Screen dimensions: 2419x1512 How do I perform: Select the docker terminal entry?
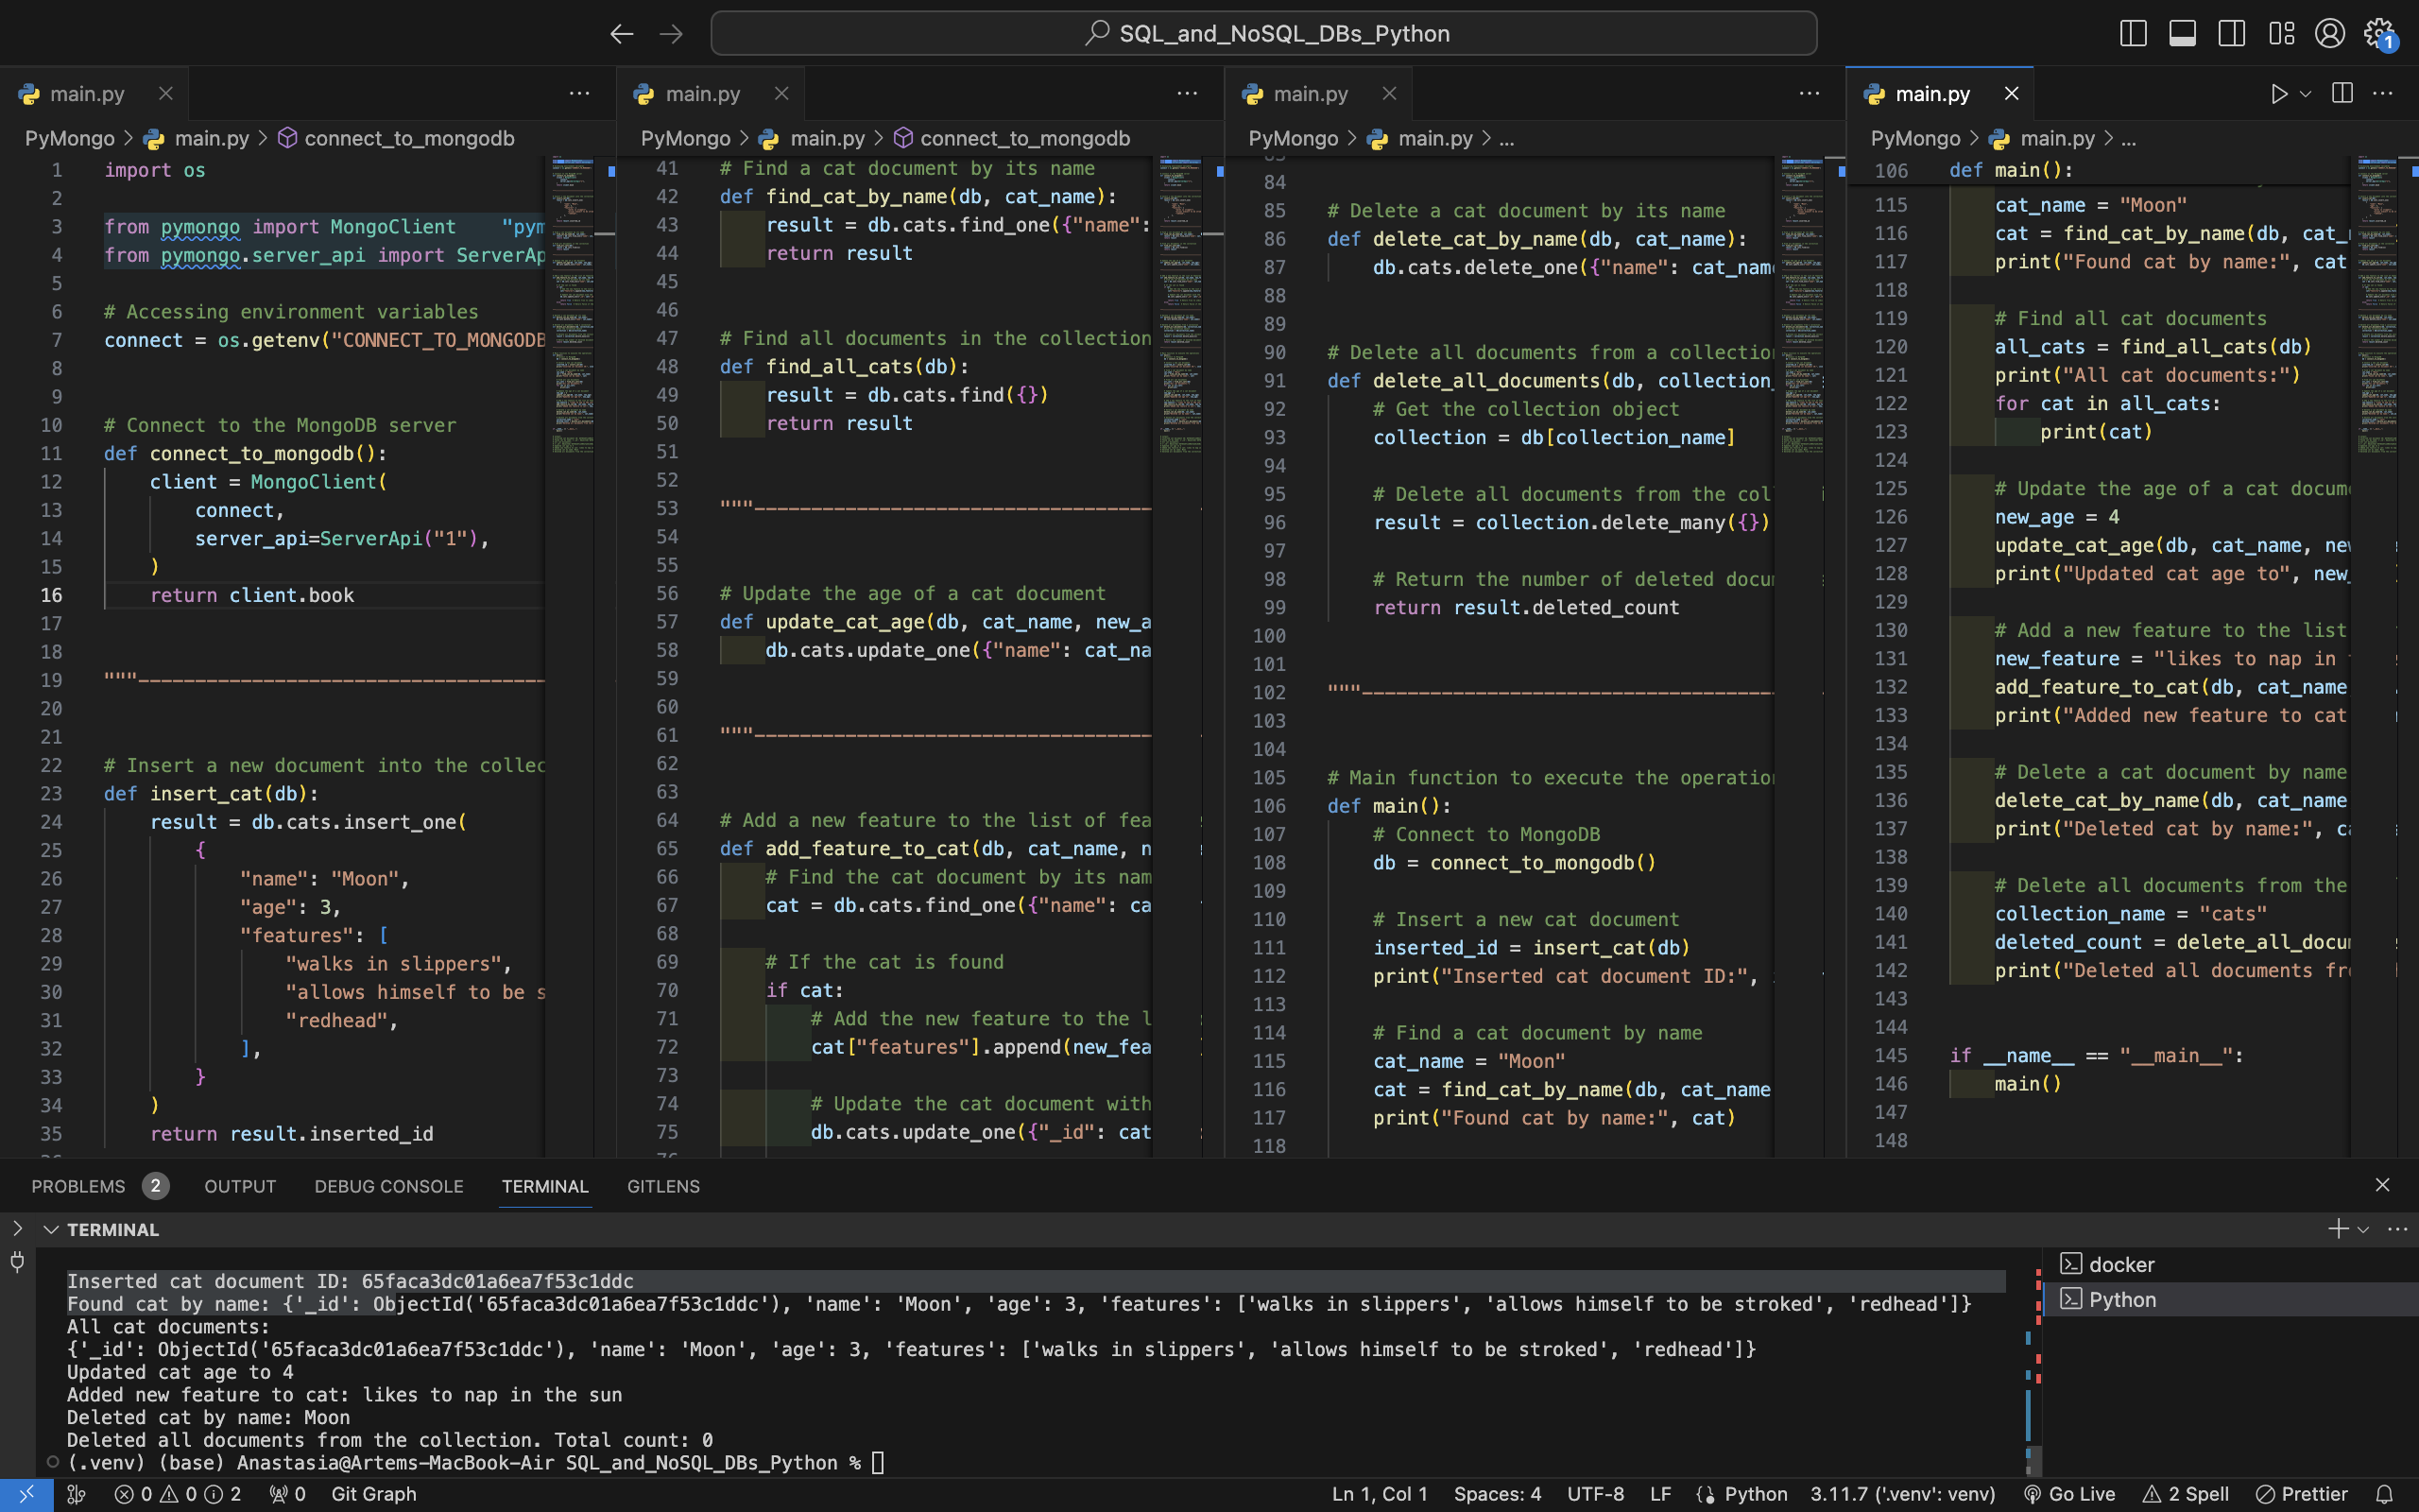click(x=2121, y=1265)
